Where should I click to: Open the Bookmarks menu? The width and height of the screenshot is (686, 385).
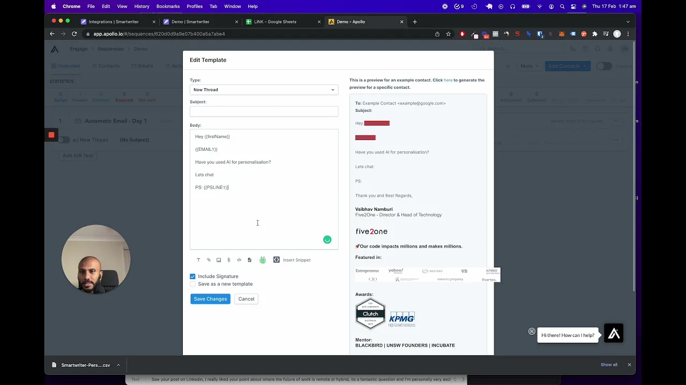[168, 6]
